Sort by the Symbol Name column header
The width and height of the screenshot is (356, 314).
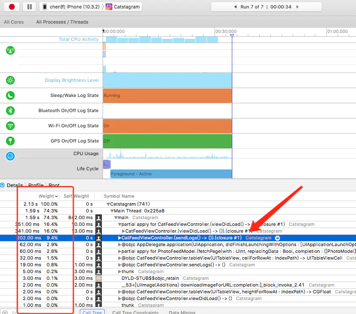click(119, 196)
